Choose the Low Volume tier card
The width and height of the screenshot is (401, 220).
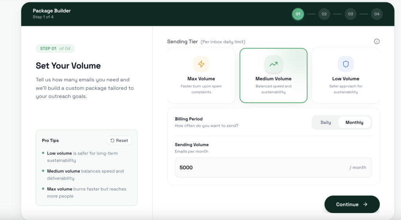(346, 76)
